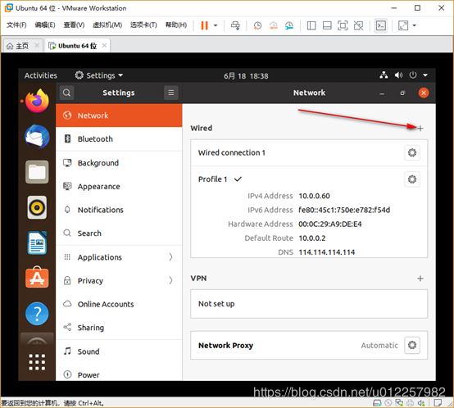This screenshot has height=408, width=454.
Task: Select Background in settings sidebar
Action: [119, 163]
